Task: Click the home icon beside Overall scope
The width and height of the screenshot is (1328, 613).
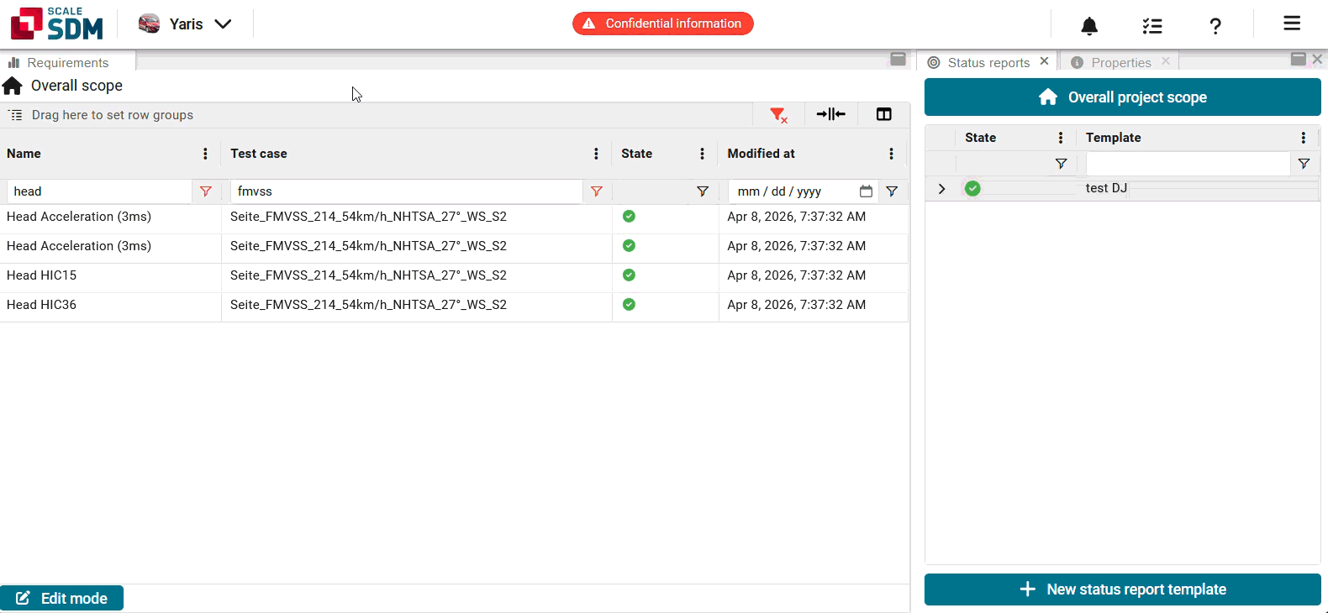Action: [13, 86]
